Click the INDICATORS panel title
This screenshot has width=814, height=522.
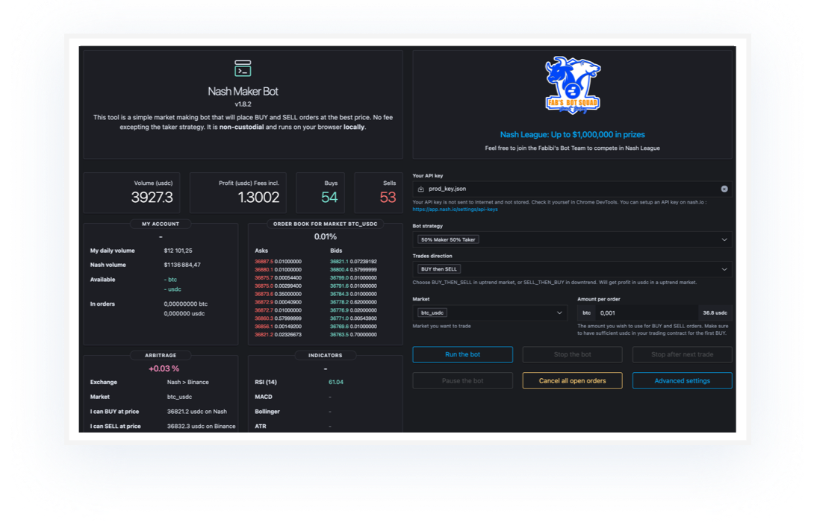[x=325, y=356]
